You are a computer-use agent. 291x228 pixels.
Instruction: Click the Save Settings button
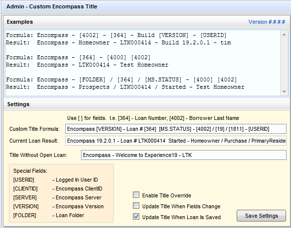(x=261, y=216)
